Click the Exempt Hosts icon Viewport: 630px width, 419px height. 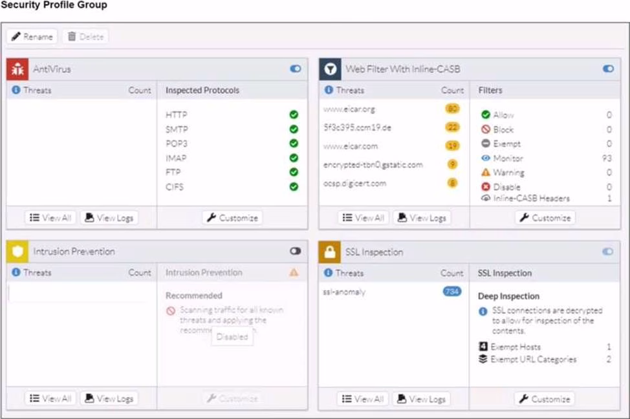point(483,347)
